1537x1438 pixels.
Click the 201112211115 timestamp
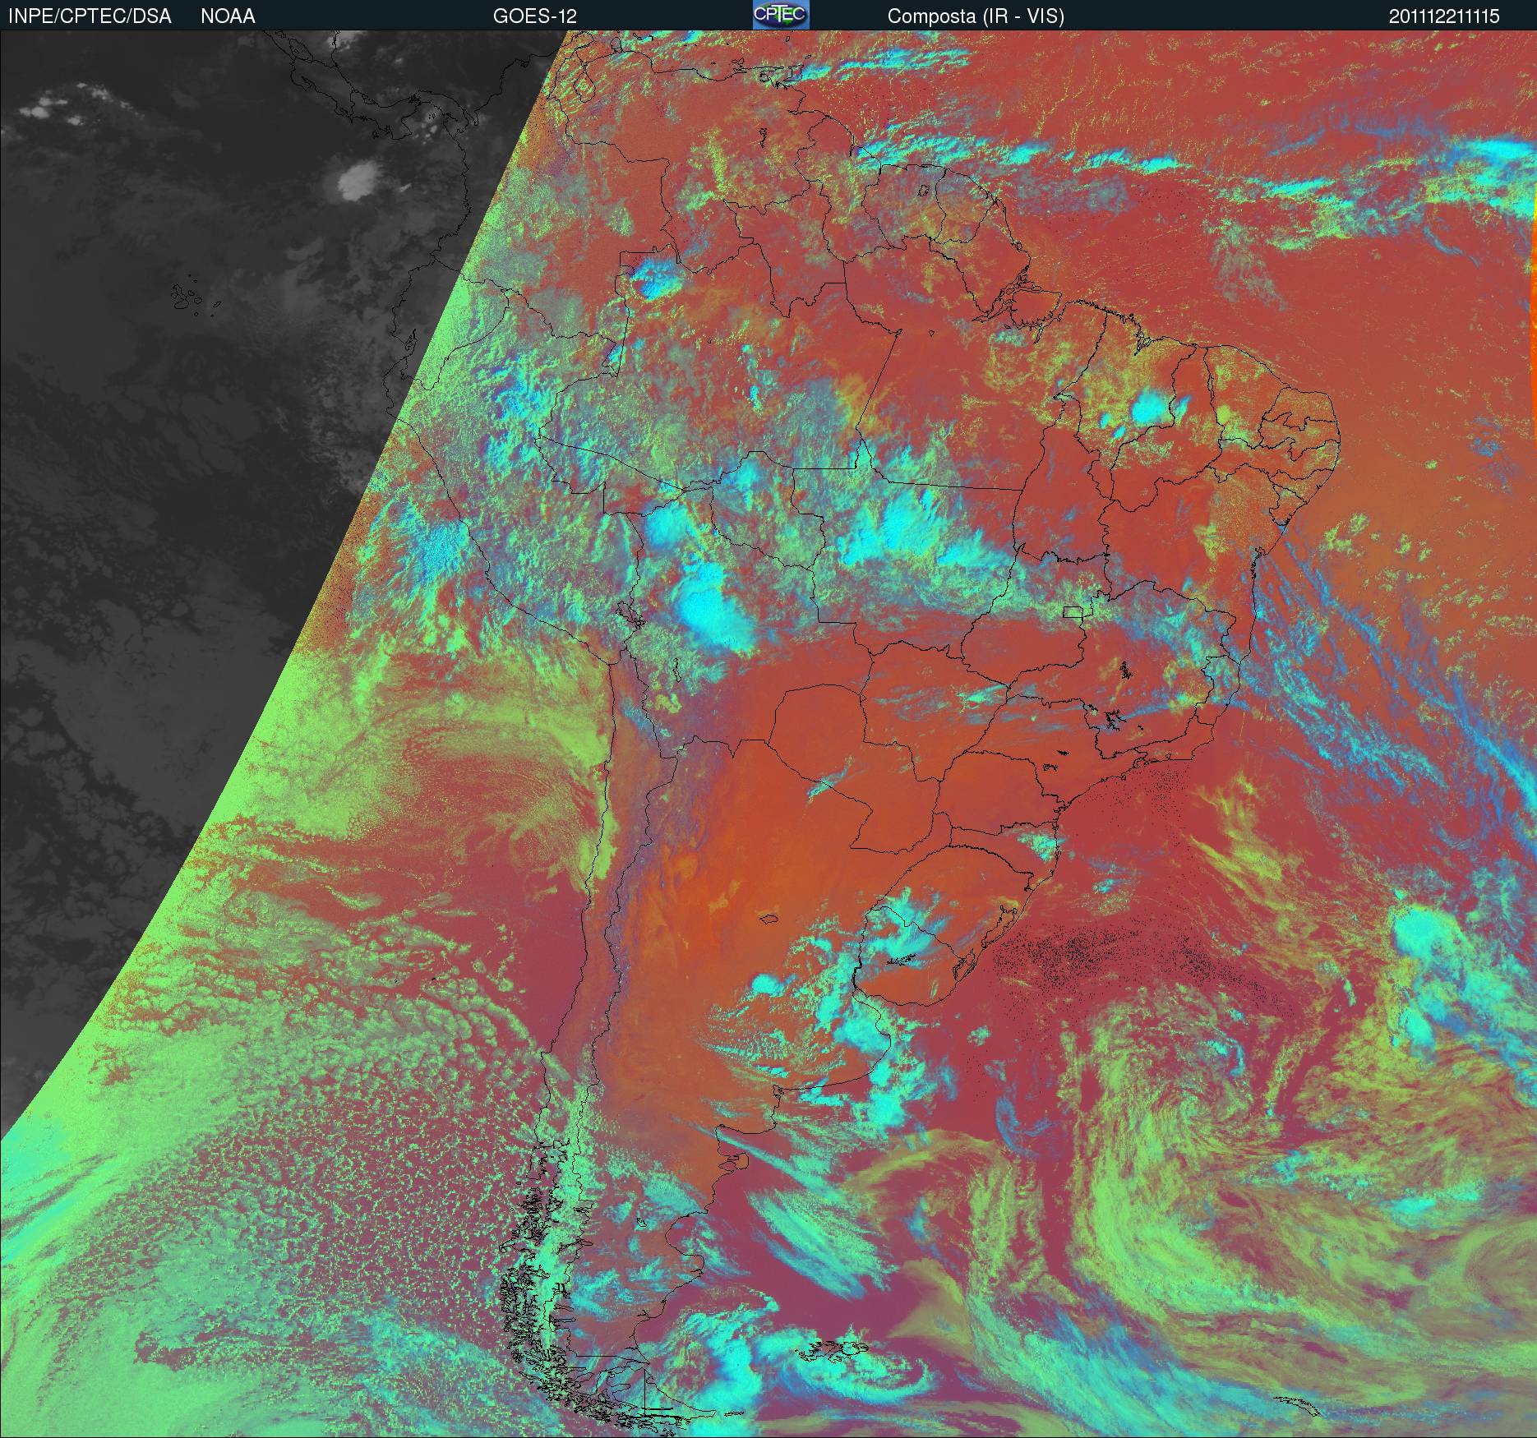1444,16
